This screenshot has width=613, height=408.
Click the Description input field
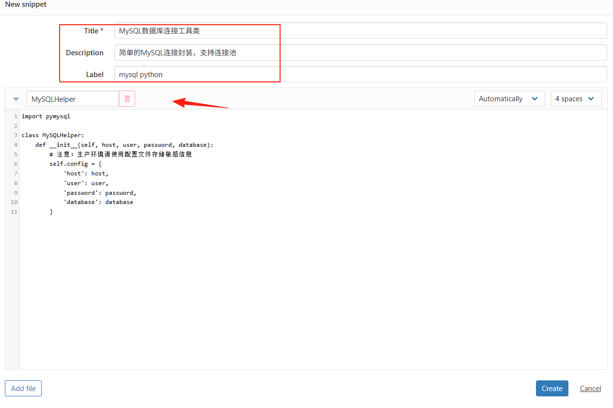361,52
